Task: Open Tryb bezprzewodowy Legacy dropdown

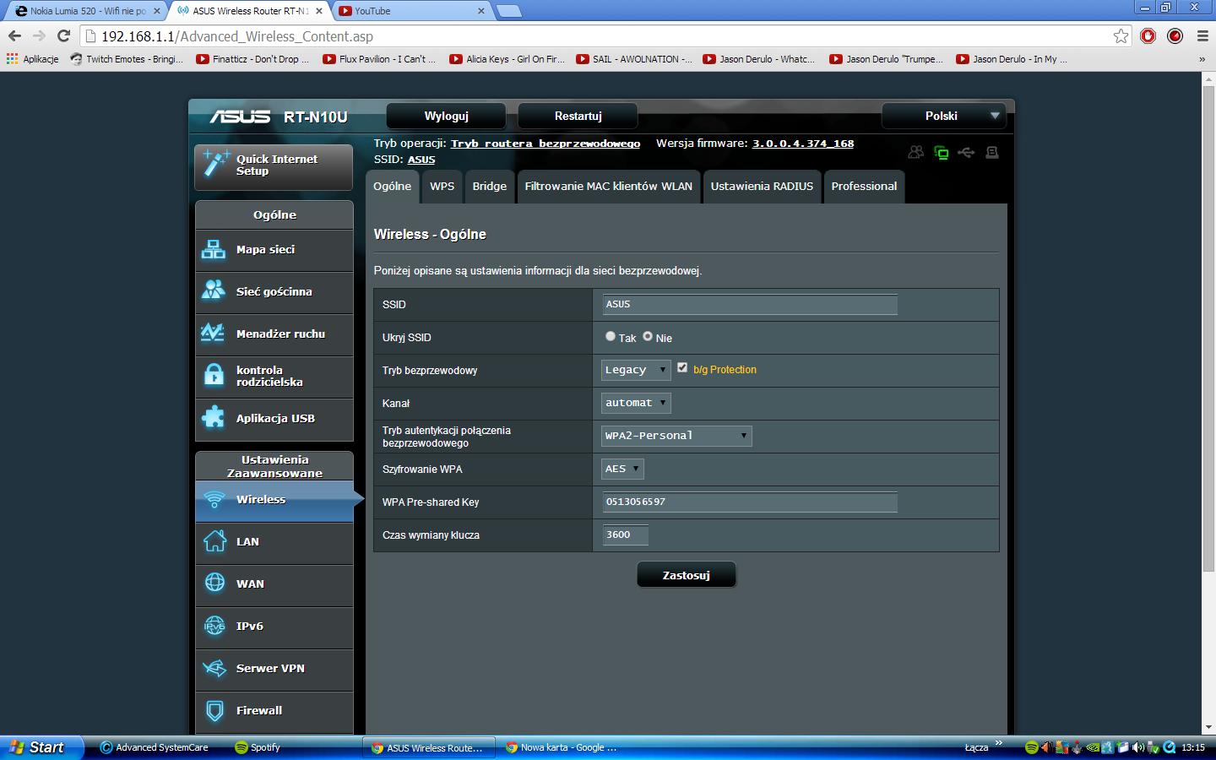Action: [x=636, y=370]
